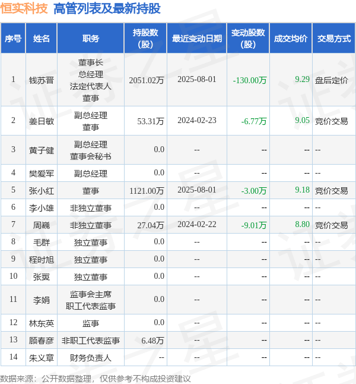Click the 监事会主席 position text
This screenshot has width=356, height=384.
tap(91, 294)
